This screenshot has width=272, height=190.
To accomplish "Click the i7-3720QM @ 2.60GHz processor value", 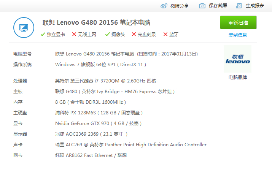I will tap(106, 81).
